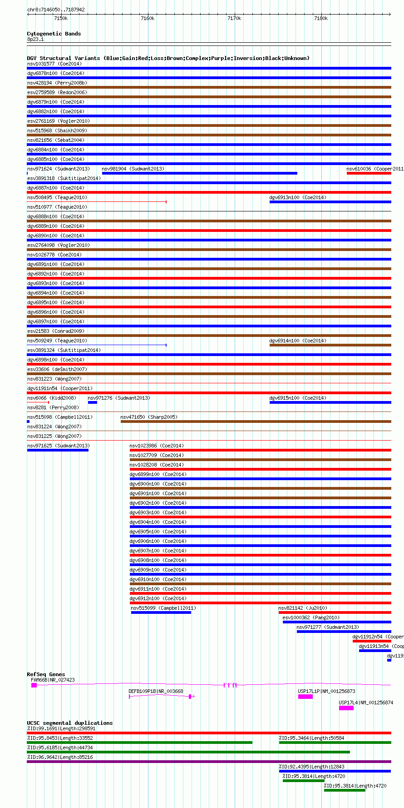The height and width of the screenshot is (808, 404).
Task: Select esv2761169 (Vogler2010) variant label
Action: tap(59, 121)
